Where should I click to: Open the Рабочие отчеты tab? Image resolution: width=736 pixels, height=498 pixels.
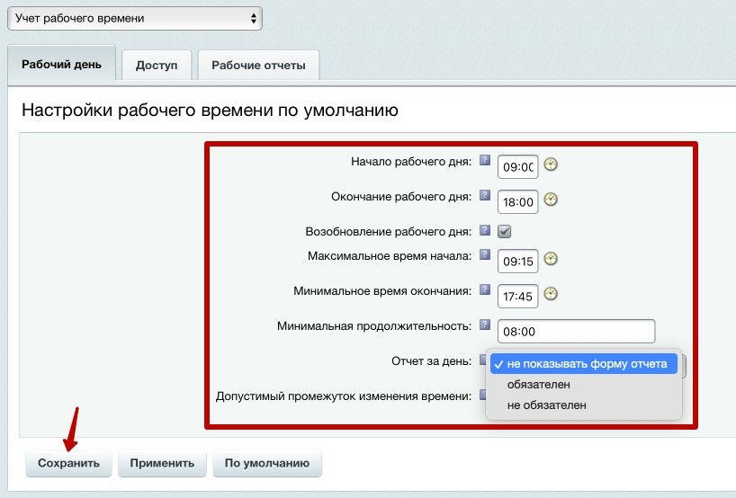click(x=258, y=65)
